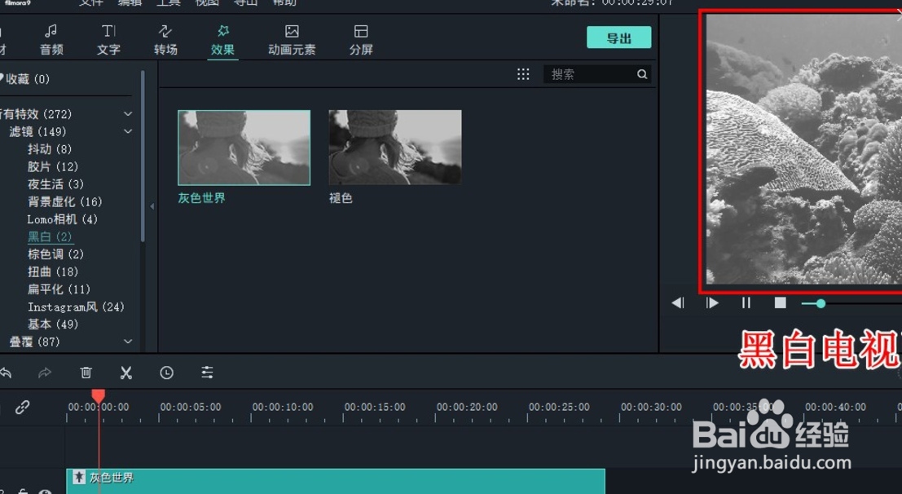The height and width of the screenshot is (494, 902).
Task: Click the sidebar vertical scrollbar
Action: click(x=143, y=156)
